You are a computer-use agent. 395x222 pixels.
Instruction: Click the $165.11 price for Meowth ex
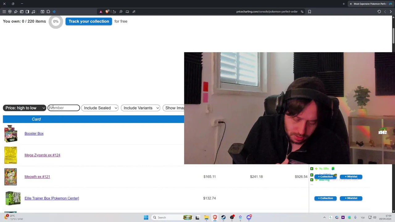coord(210,177)
